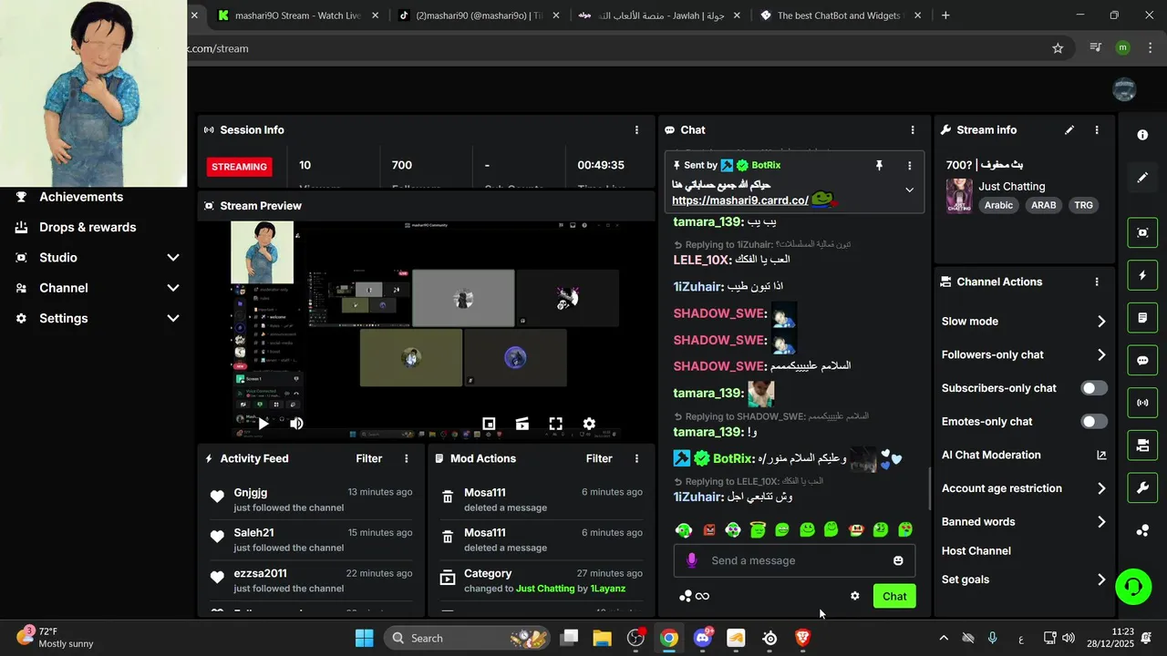The width and height of the screenshot is (1167, 656).
Task: Enable picture-in-picture on stream preview
Action: 489,424
